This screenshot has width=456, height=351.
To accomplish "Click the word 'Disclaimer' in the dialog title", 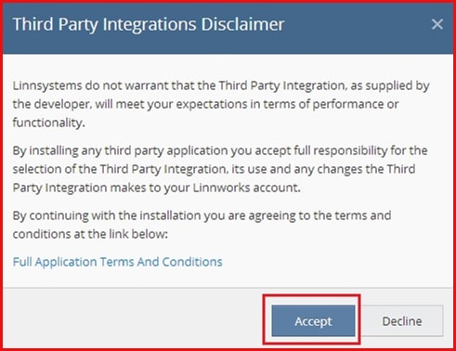I will tap(242, 24).
